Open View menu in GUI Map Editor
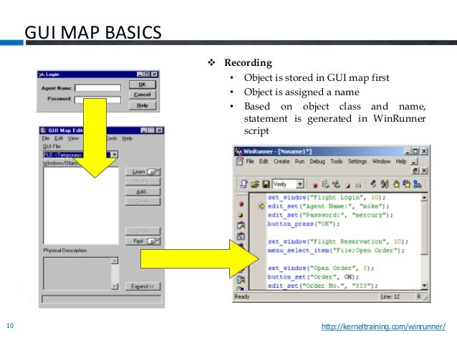Image resolution: width=457 pixels, height=343 pixels. (x=73, y=138)
